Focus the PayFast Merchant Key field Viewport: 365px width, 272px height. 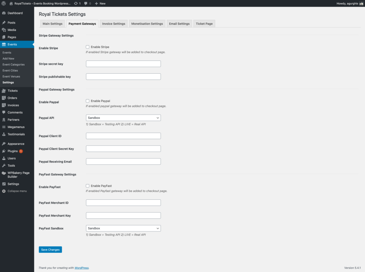pyautogui.click(x=123, y=215)
